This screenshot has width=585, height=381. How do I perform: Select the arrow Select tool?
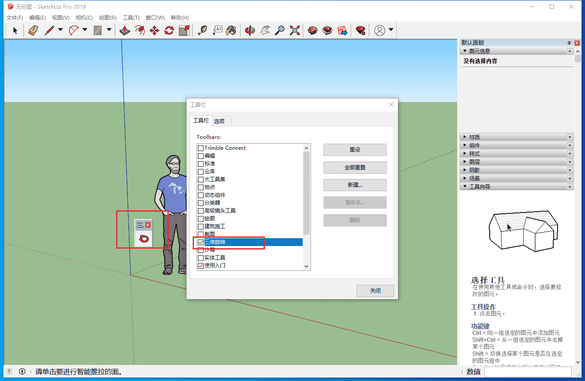15,30
